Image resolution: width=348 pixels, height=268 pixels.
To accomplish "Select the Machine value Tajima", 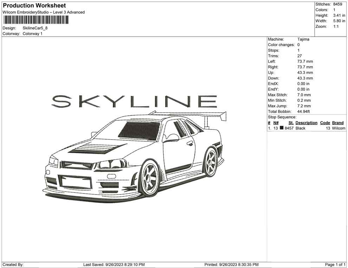I will point(303,39).
